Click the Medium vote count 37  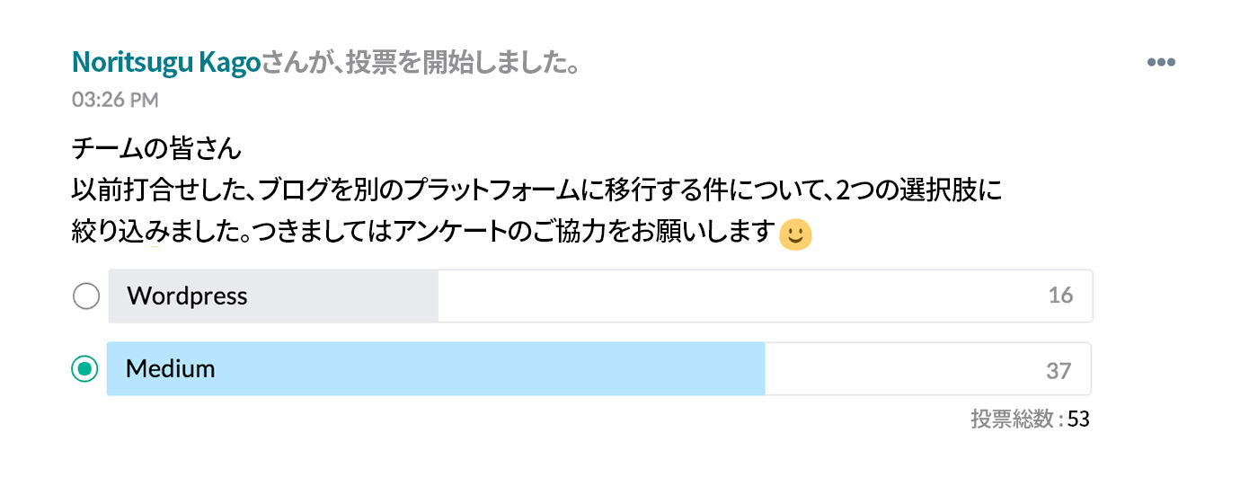(1059, 369)
